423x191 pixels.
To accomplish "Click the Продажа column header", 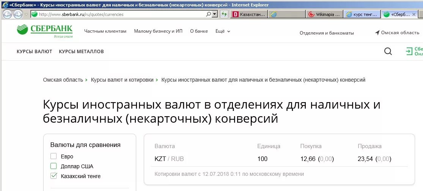I will 370,146.
